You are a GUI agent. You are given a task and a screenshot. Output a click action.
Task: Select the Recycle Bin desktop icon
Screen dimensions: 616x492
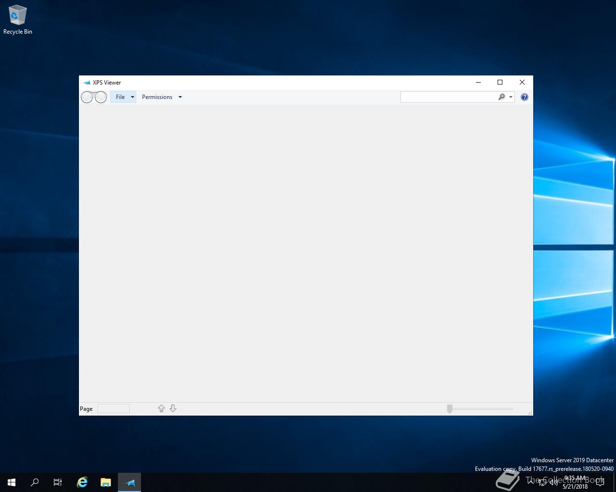(x=18, y=20)
